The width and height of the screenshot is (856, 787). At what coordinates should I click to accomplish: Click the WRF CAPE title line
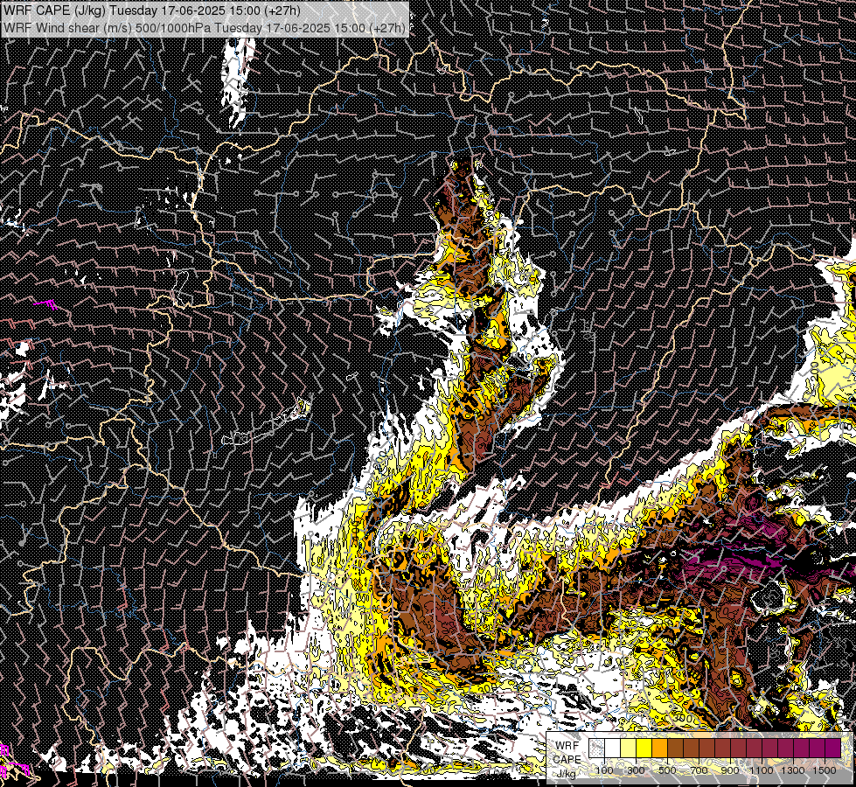pos(150,10)
